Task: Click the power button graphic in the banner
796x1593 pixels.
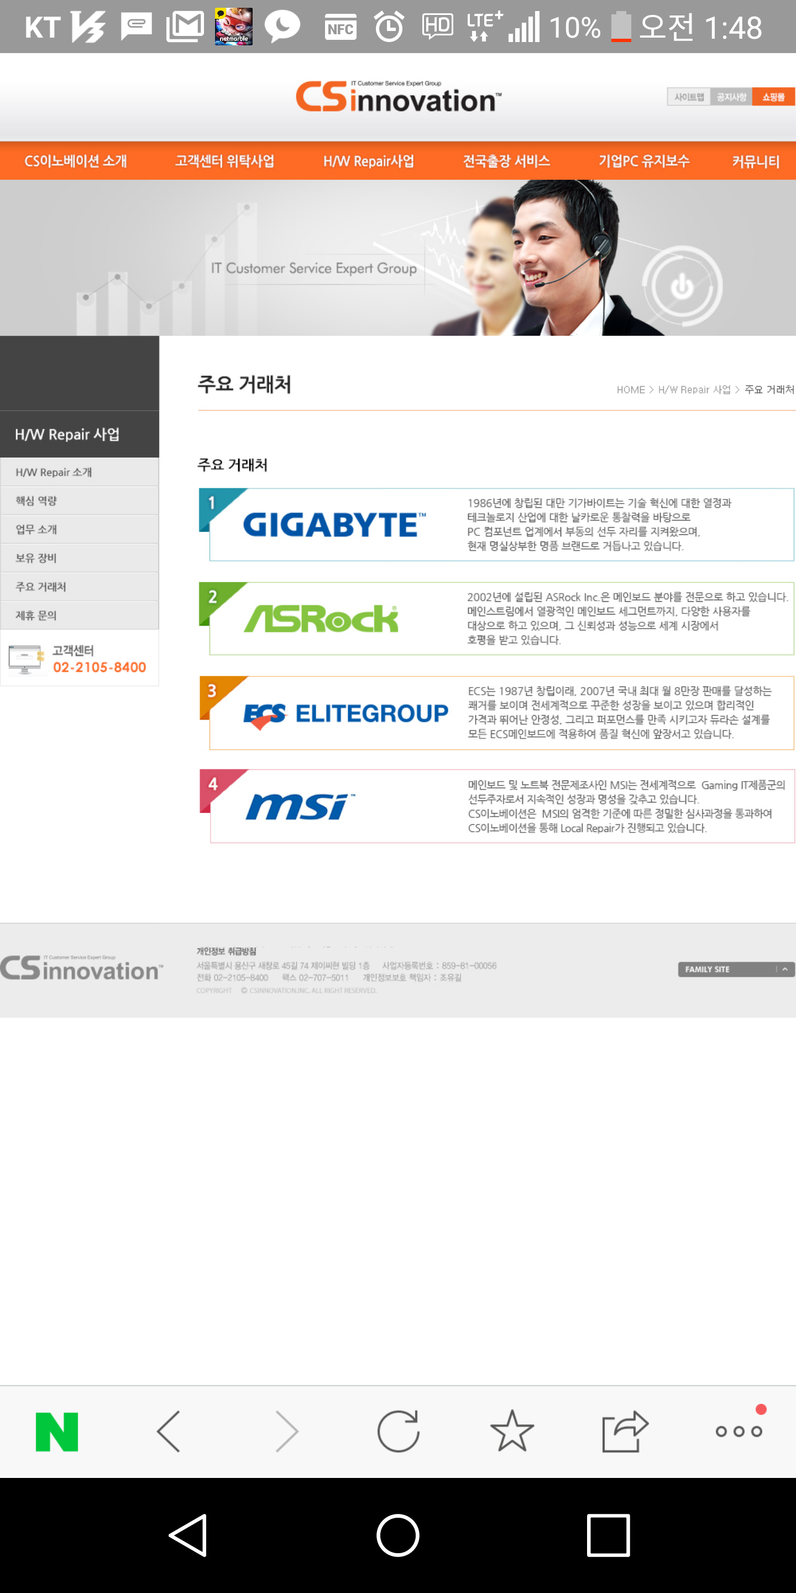Action: 682,287
